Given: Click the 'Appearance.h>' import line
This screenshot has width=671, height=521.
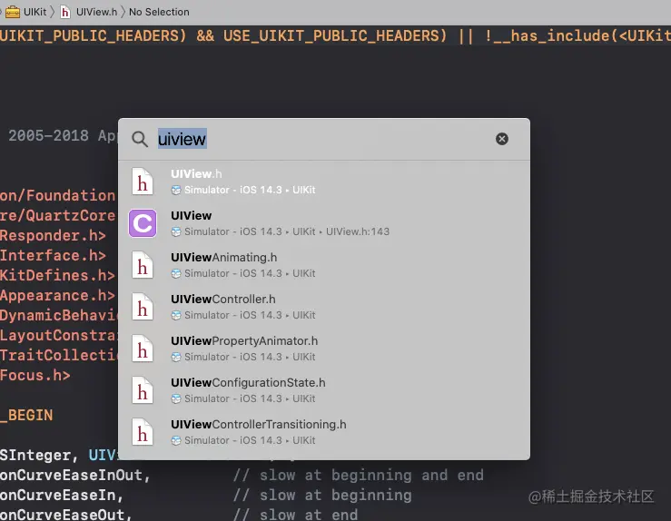Looking at the screenshot, I should pos(57,296).
